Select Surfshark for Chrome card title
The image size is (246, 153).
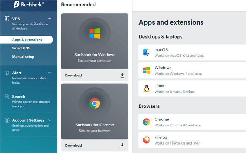[x=95, y=125]
